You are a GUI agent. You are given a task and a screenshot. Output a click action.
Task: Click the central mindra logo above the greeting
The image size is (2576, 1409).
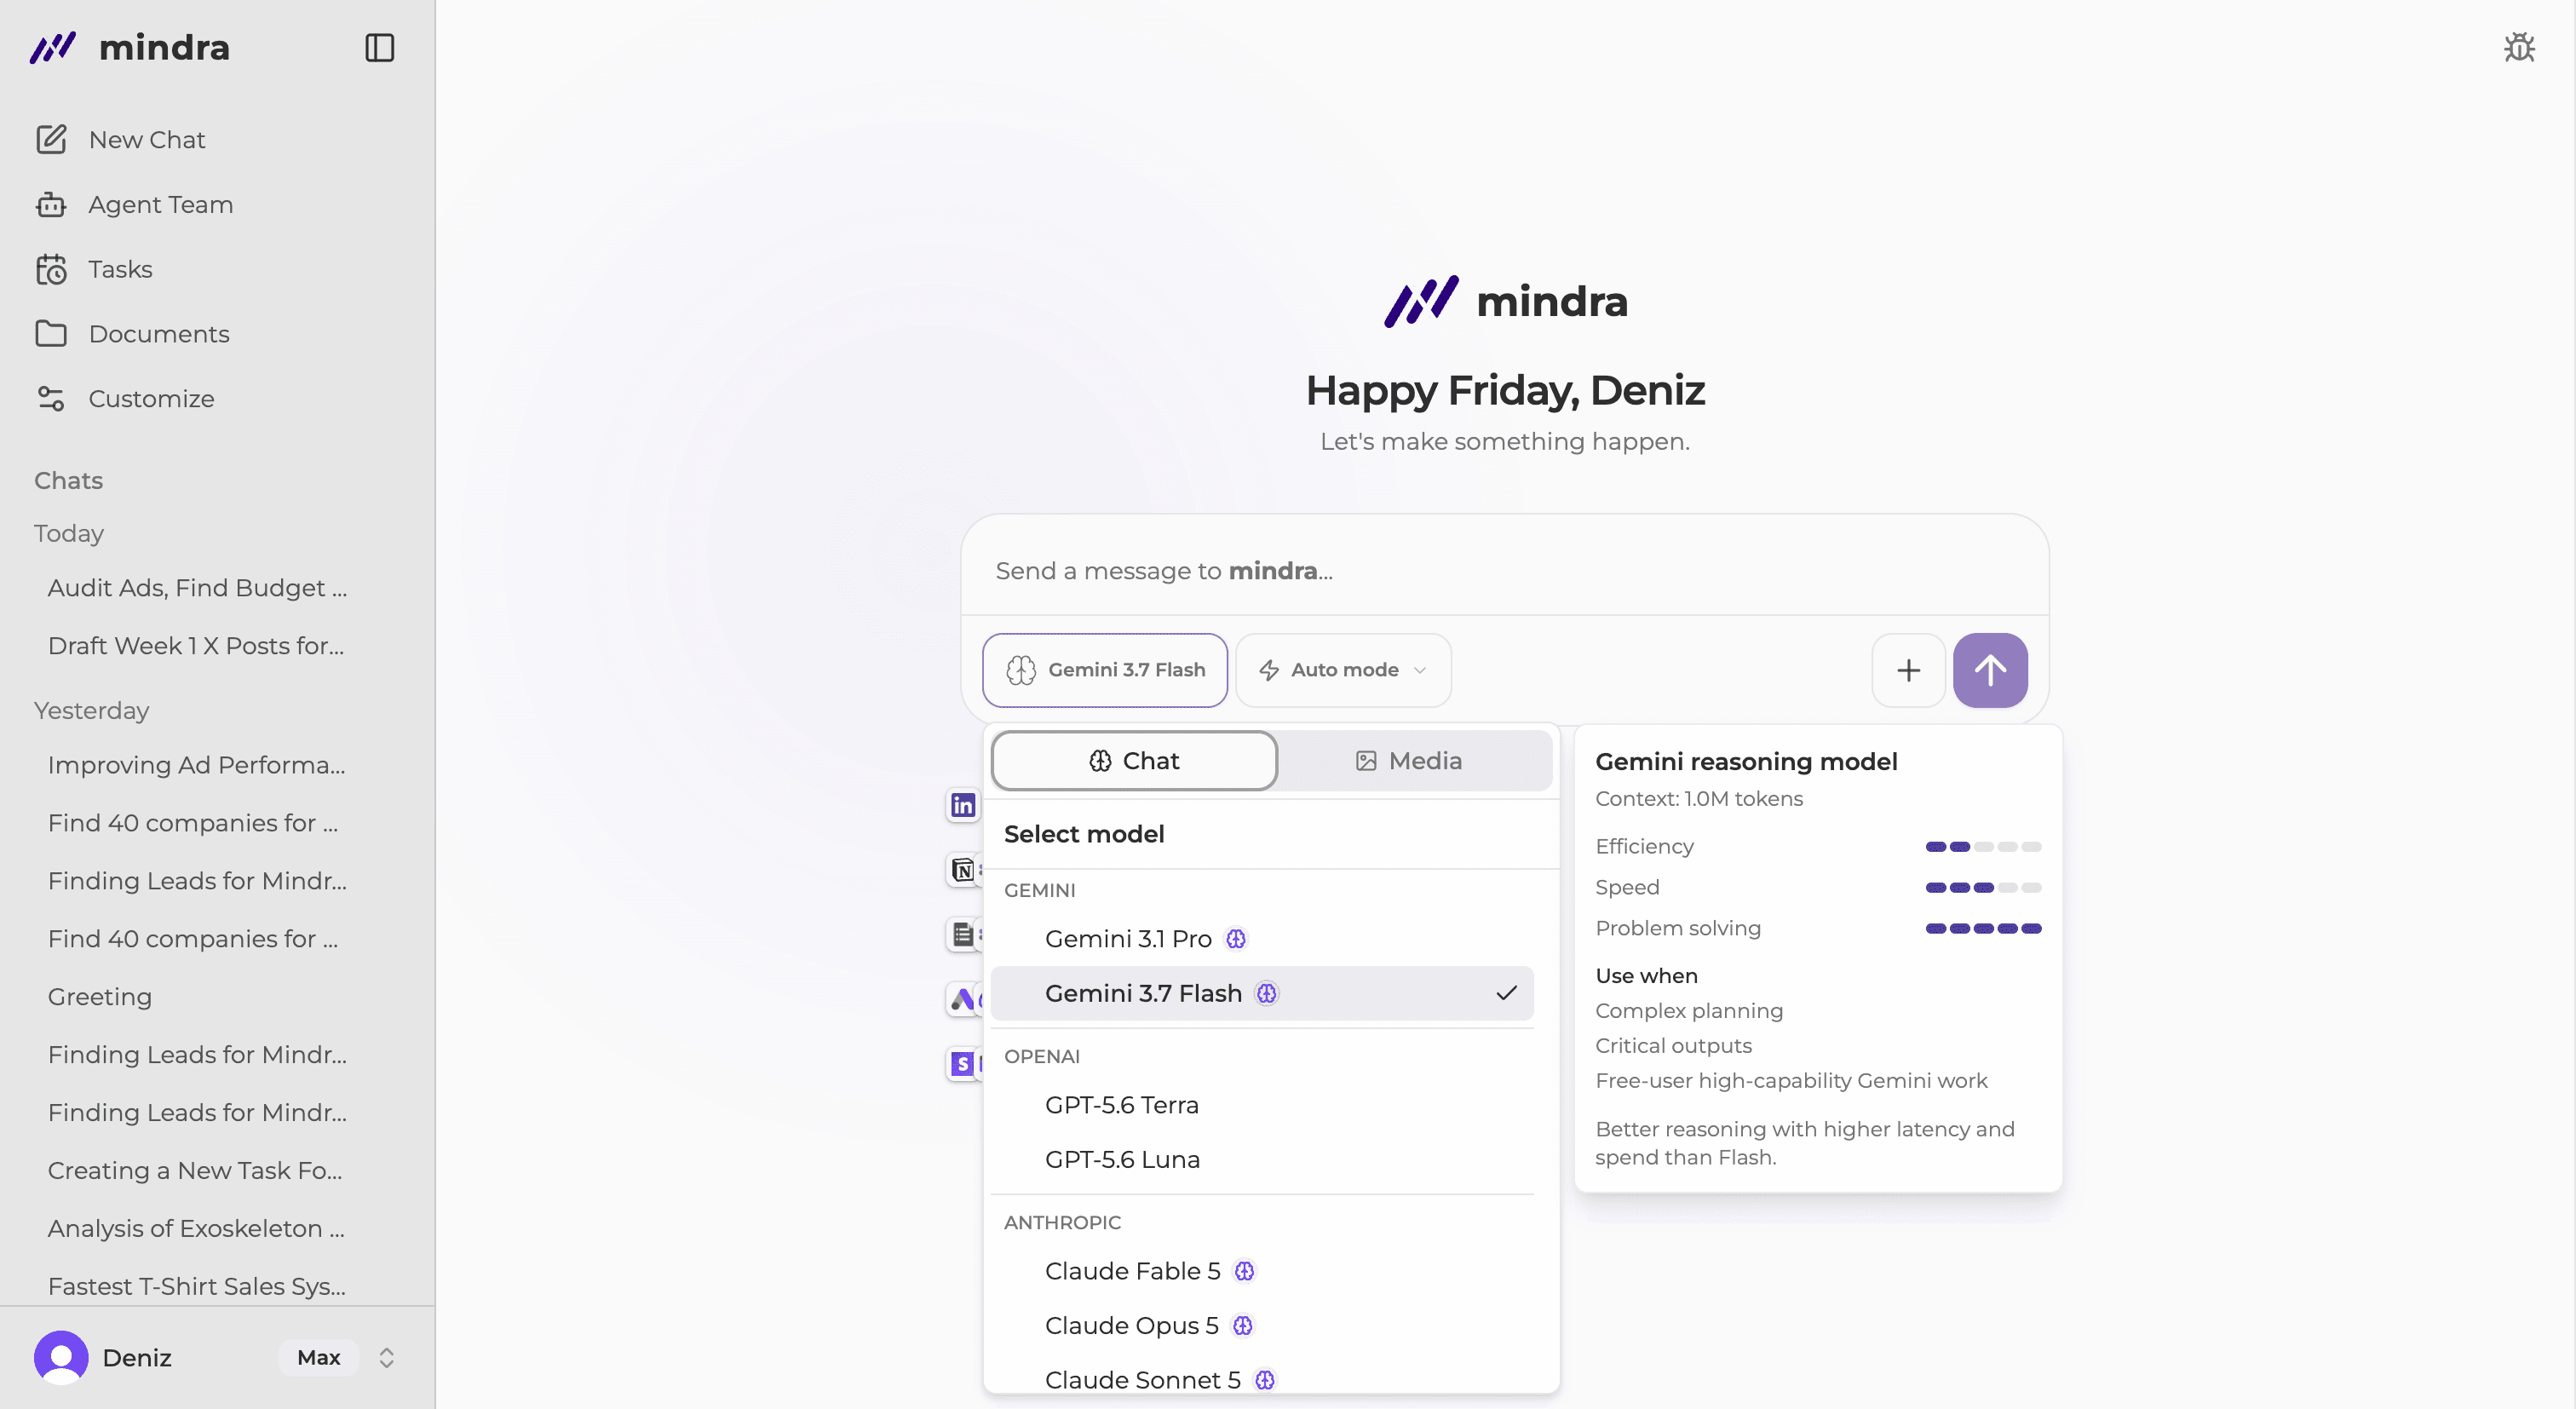pyautogui.click(x=1505, y=301)
